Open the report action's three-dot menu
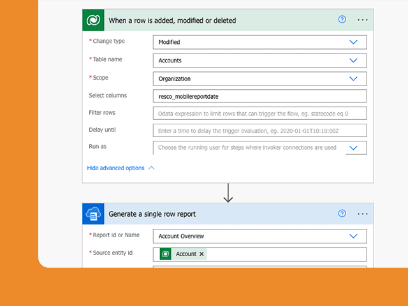 coord(363,214)
